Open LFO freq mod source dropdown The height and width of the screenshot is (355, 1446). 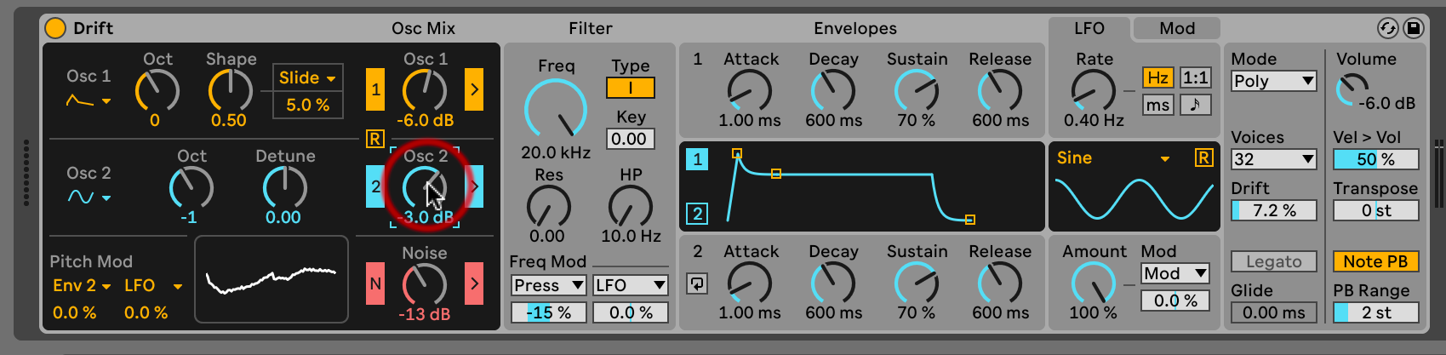tap(630, 285)
